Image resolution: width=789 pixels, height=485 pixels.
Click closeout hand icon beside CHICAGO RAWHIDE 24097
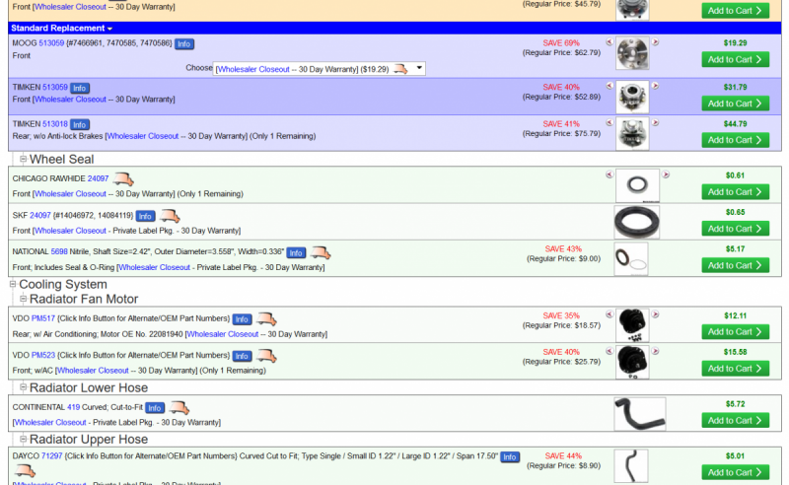point(123,179)
